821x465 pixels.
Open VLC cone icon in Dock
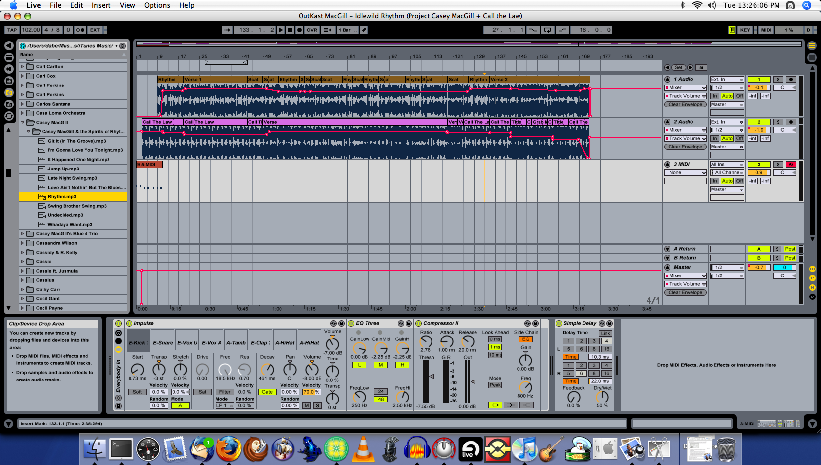coord(363,448)
